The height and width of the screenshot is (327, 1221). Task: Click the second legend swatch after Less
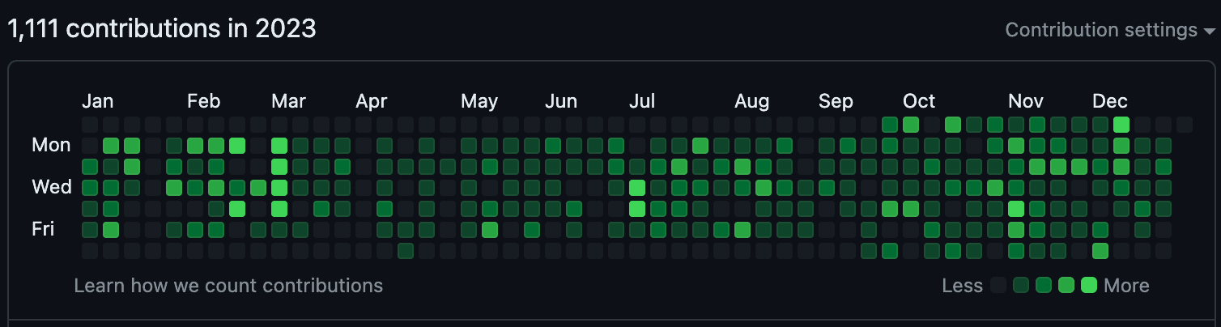pyautogui.click(x=1021, y=285)
